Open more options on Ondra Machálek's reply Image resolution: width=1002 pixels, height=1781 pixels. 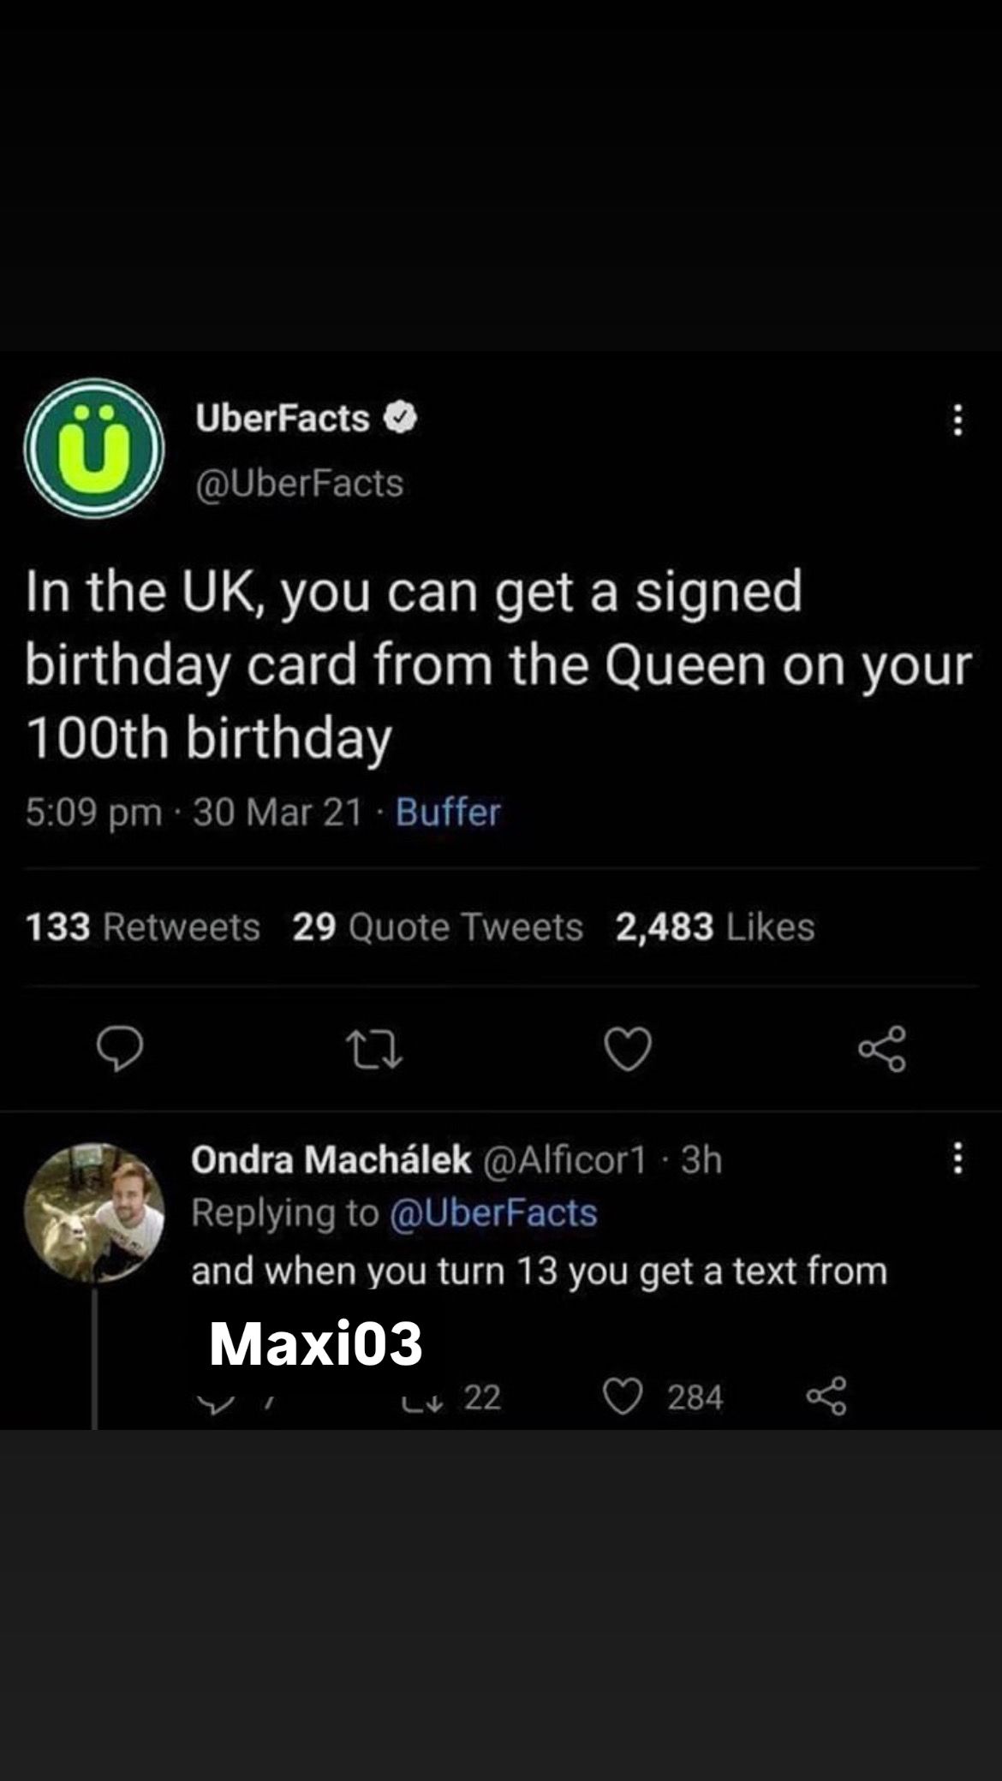(957, 1159)
